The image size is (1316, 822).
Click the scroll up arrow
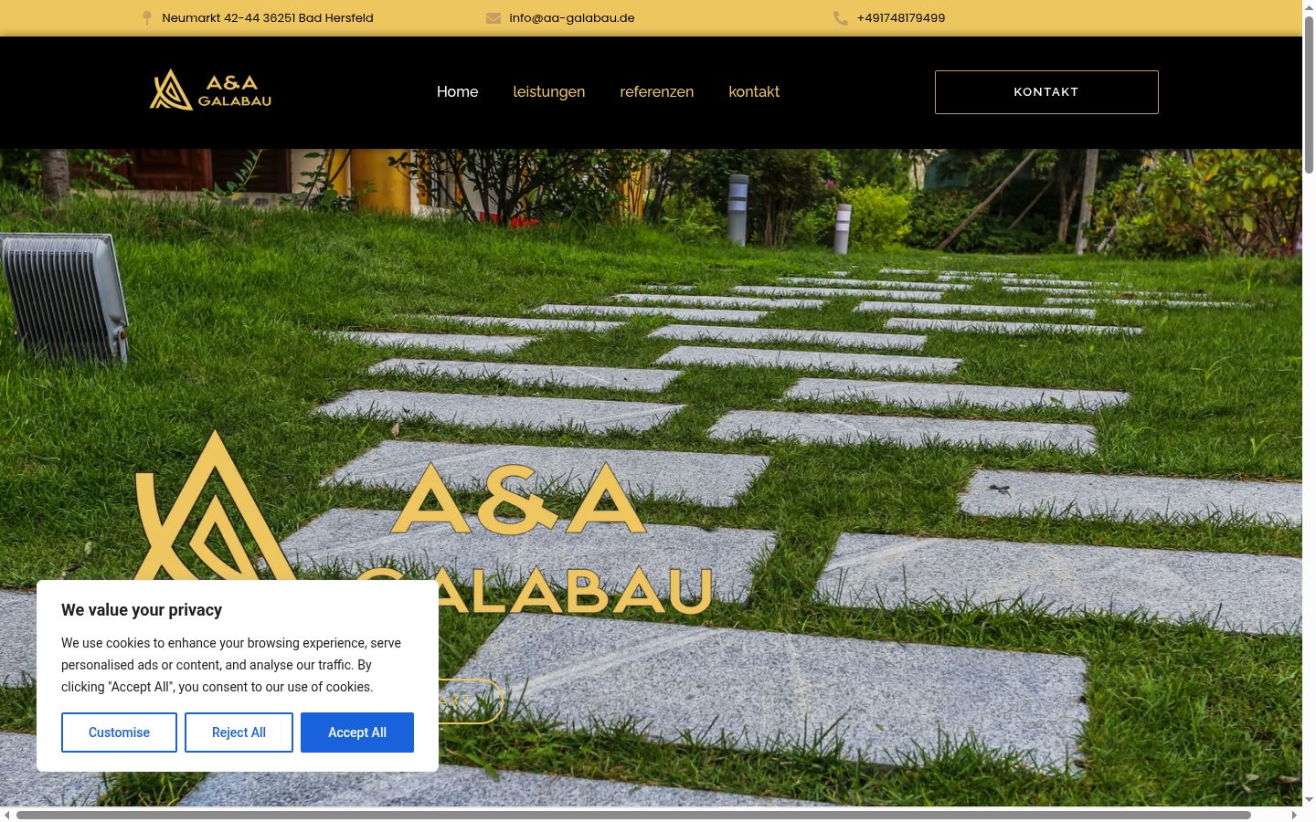click(1309, 6)
